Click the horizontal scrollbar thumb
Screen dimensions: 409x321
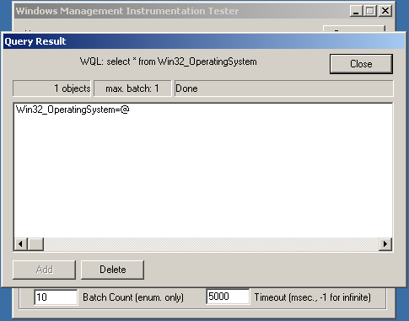(35, 243)
